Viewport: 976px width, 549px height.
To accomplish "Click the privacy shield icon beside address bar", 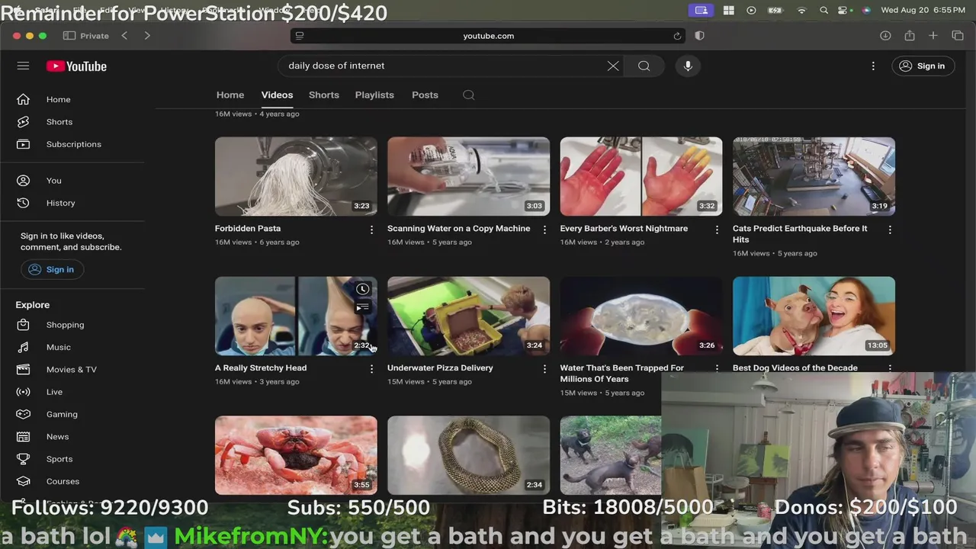I will click(700, 36).
